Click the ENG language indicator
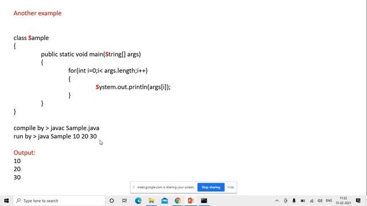Screen dimensions: 367x206 click(x=329, y=201)
